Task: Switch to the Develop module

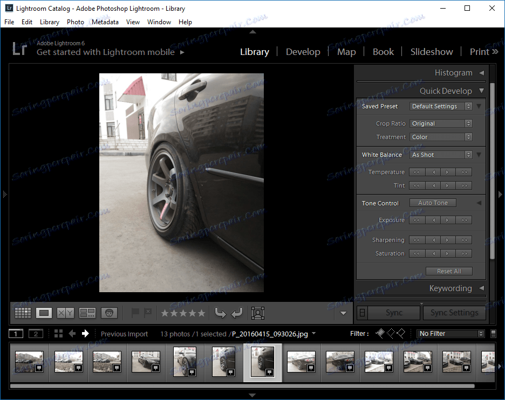Action: click(303, 52)
